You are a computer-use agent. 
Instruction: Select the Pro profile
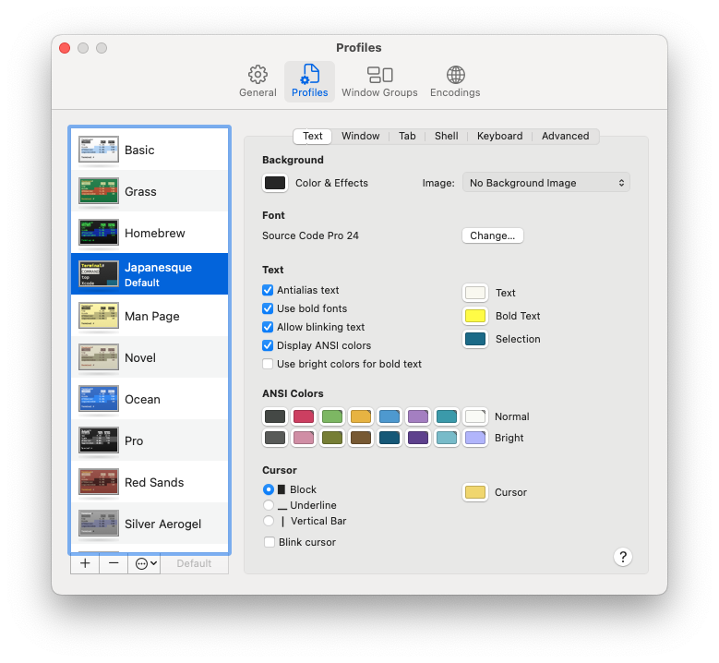coord(150,440)
